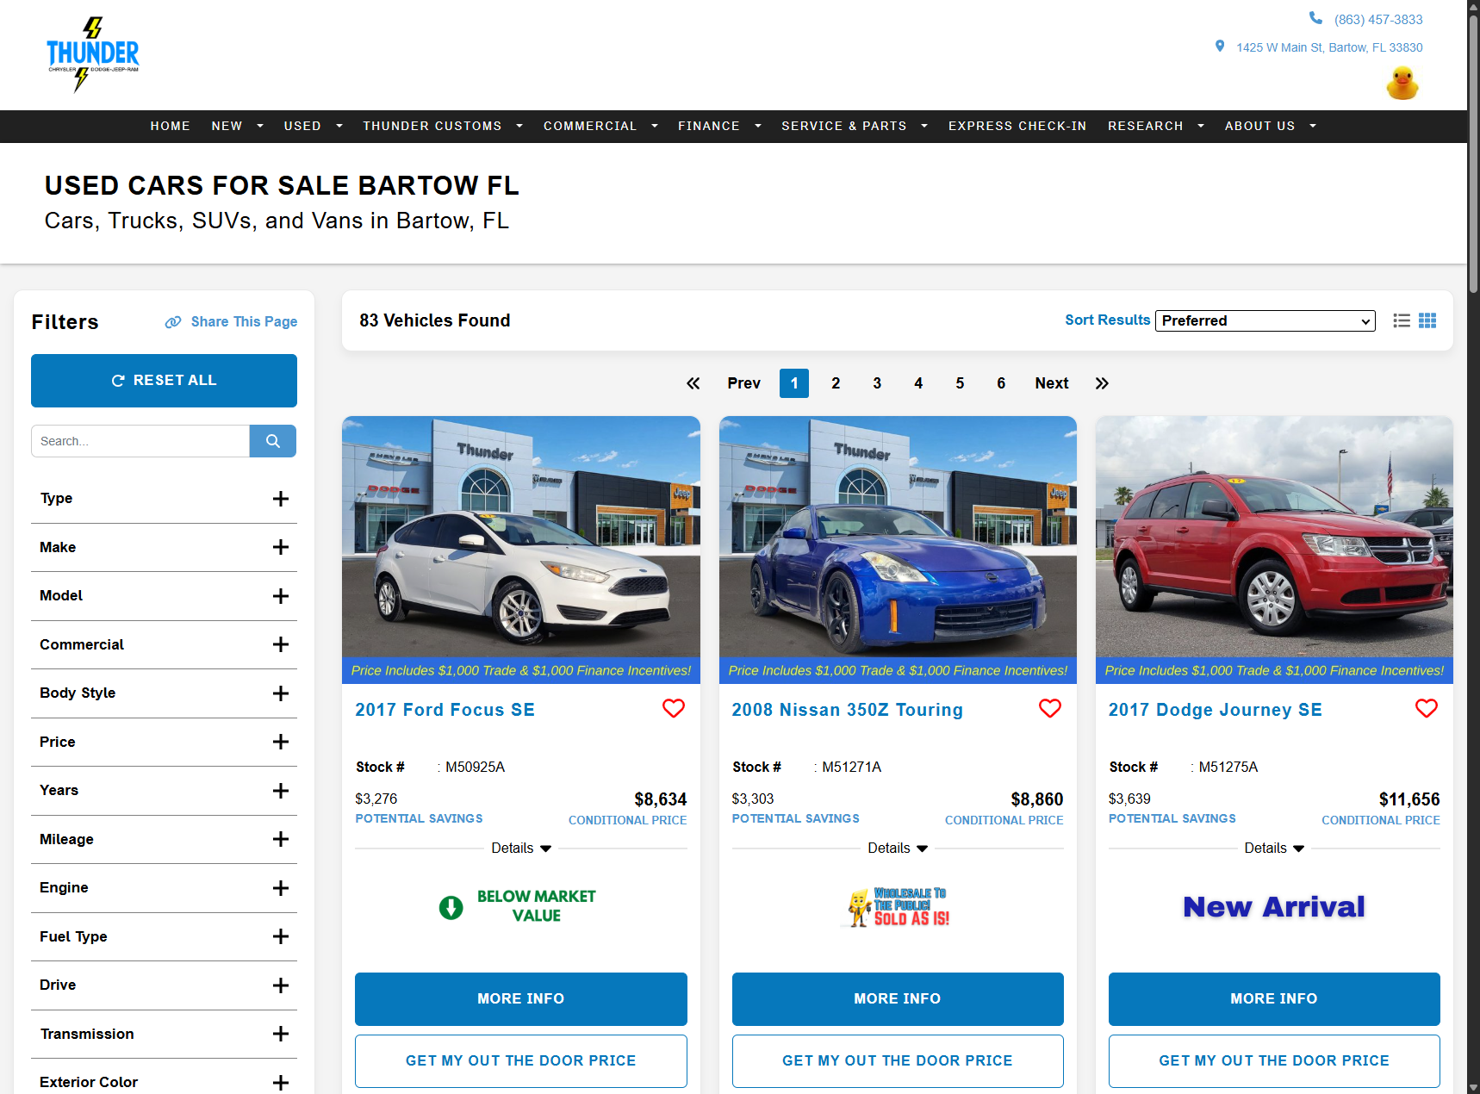The width and height of the screenshot is (1480, 1094).
Task: Switch to grid view layout
Action: click(1427, 320)
